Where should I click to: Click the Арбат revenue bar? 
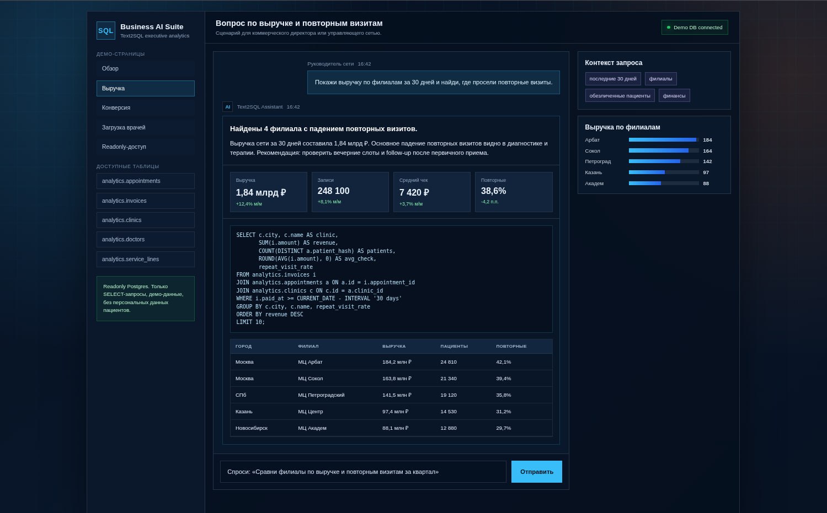(x=664, y=140)
